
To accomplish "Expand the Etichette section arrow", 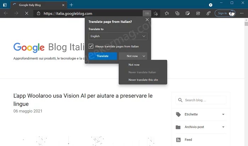I will 223,115.
